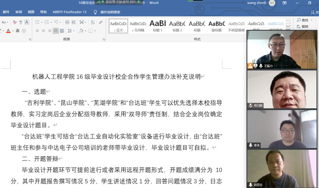Expand the line spacing dropdown

[x=73, y=31]
